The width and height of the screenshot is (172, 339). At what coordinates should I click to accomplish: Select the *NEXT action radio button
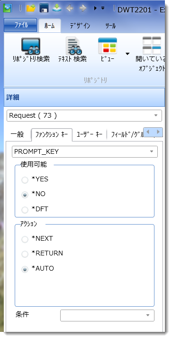coord(25,239)
